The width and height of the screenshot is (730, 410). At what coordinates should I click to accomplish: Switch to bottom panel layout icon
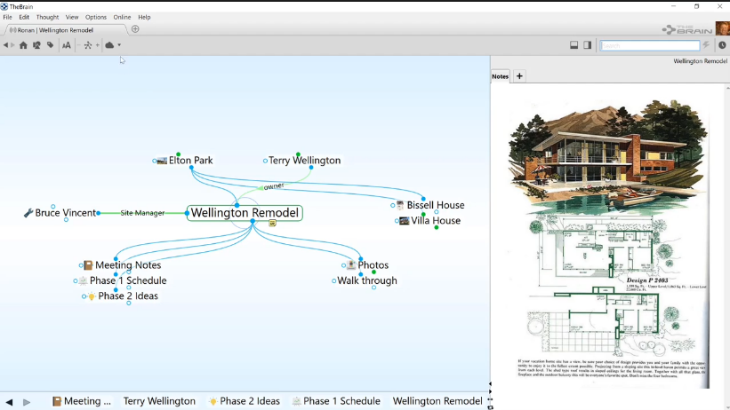tap(574, 45)
